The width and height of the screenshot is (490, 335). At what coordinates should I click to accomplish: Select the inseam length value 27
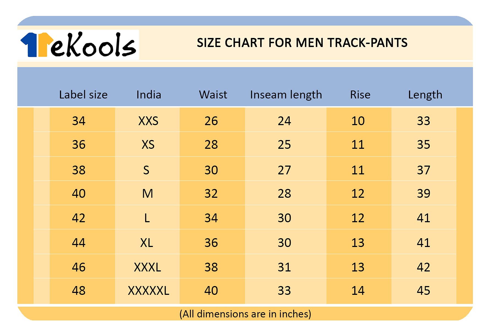coord(284,170)
